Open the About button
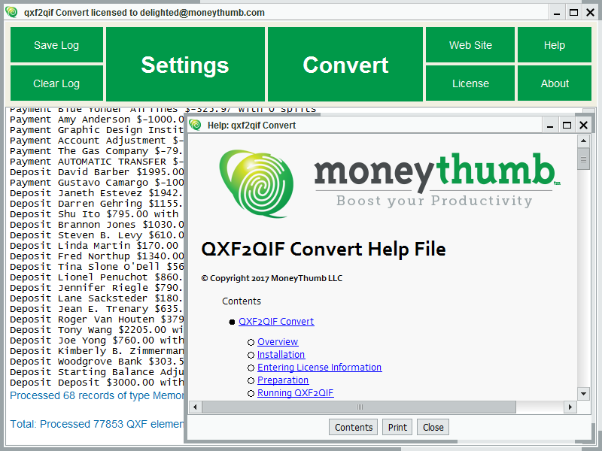The height and width of the screenshot is (451, 602). coord(555,83)
